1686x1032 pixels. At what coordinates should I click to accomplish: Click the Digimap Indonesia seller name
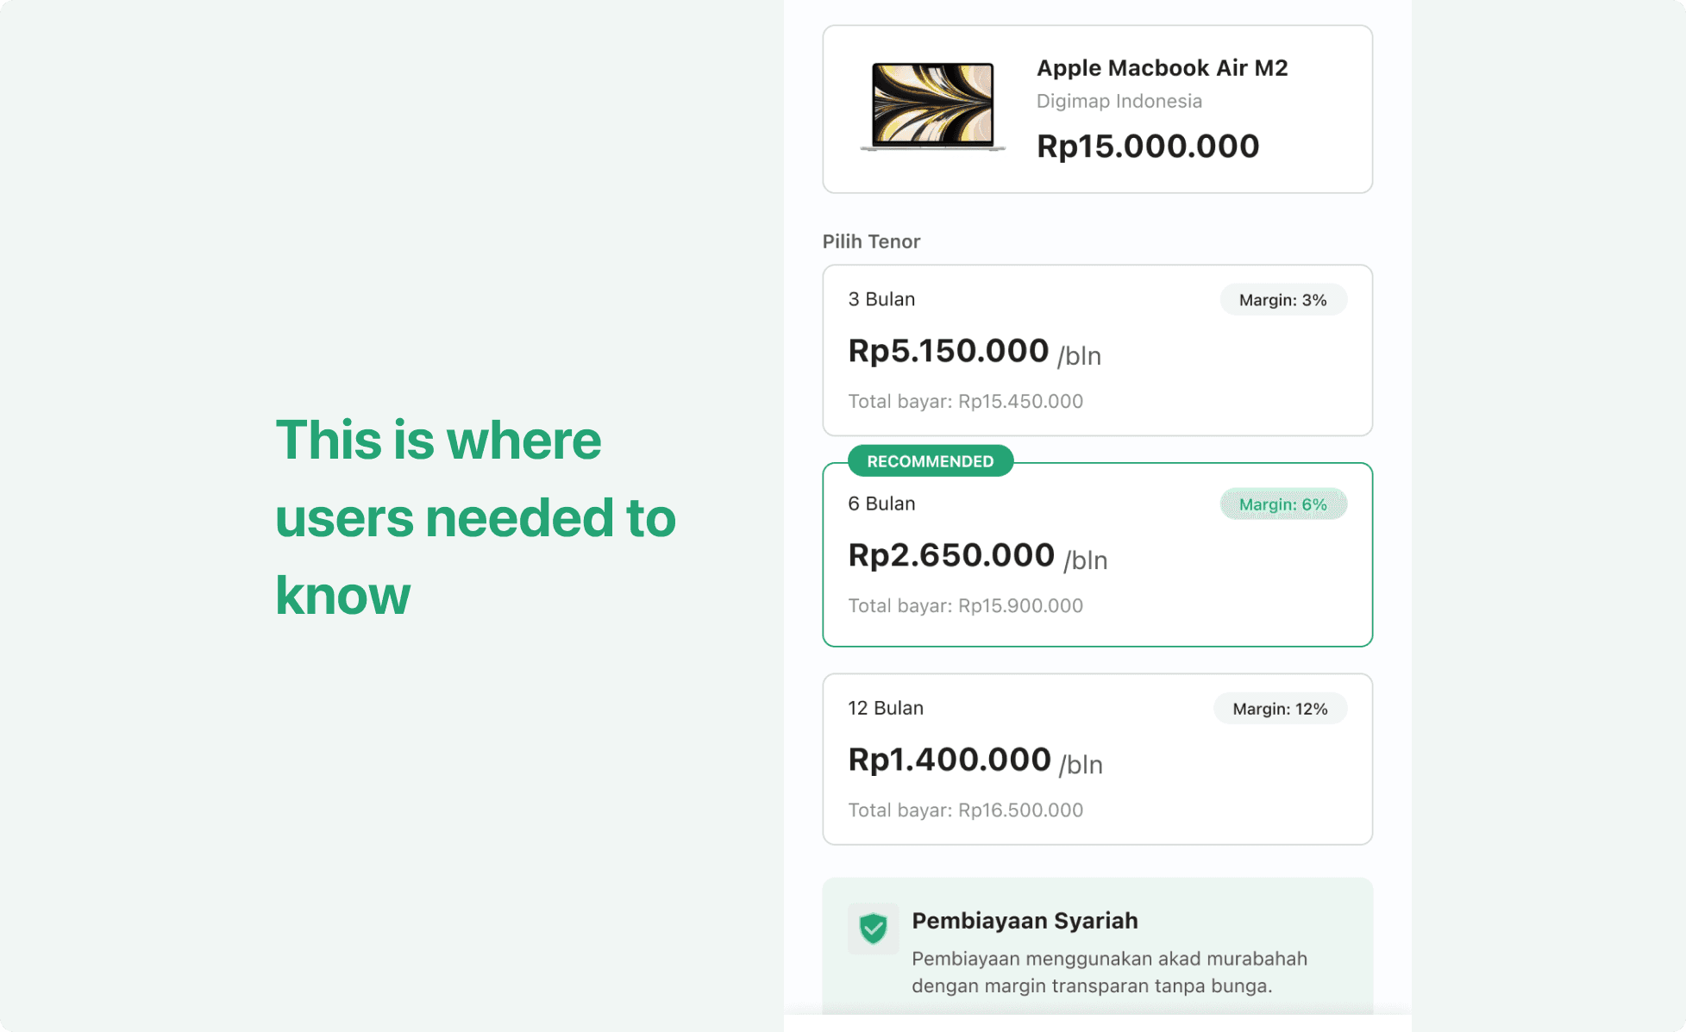[1119, 101]
